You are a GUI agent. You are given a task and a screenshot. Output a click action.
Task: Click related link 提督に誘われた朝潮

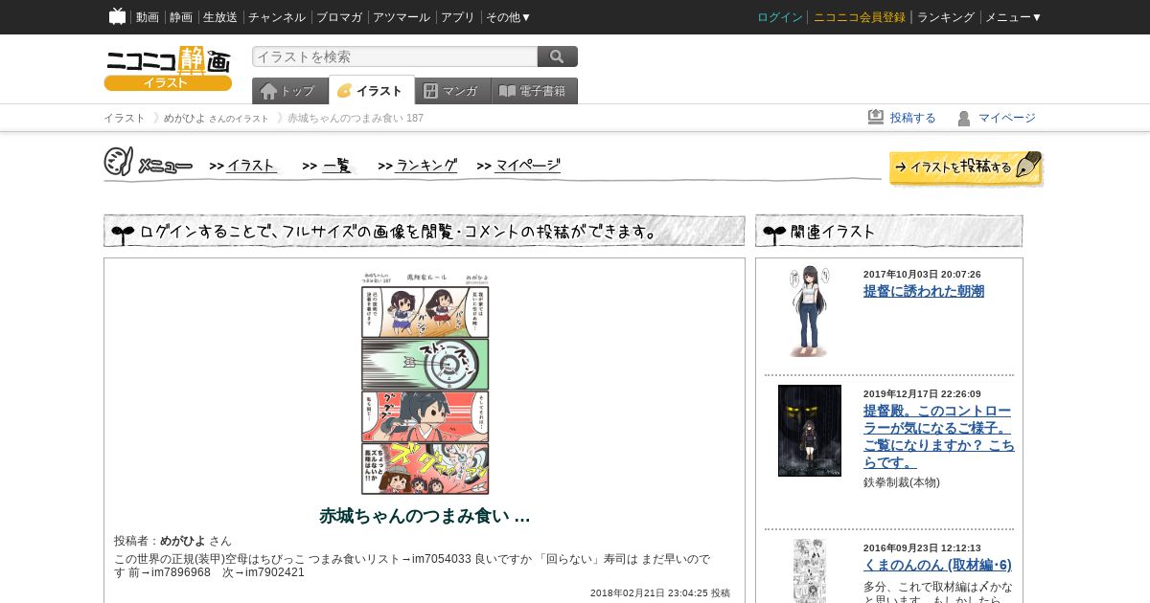click(x=924, y=291)
